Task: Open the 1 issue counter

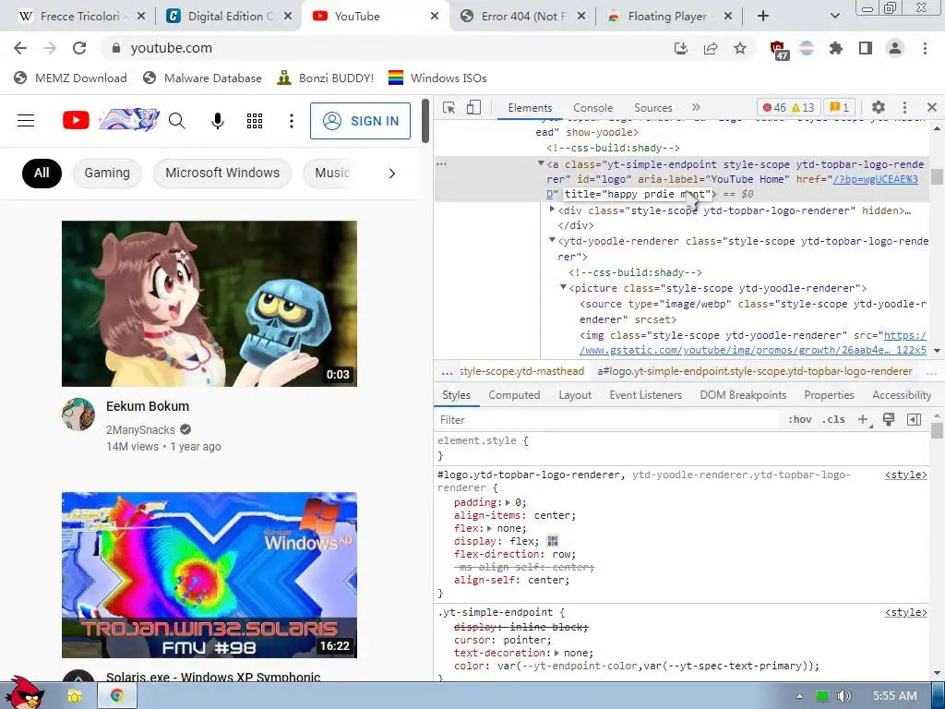Action: click(840, 107)
